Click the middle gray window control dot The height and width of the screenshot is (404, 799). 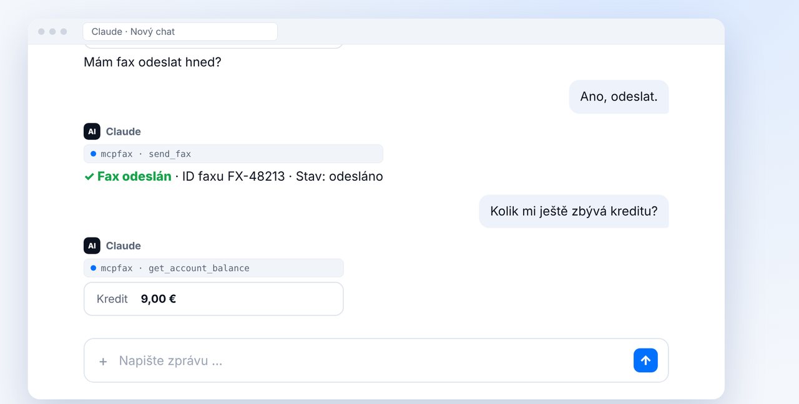point(52,32)
